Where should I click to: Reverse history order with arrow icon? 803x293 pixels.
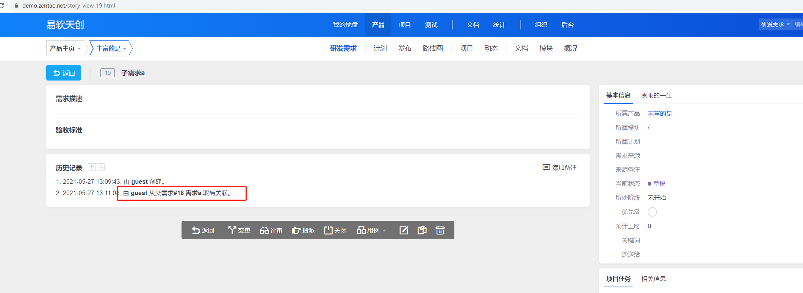[92, 167]
